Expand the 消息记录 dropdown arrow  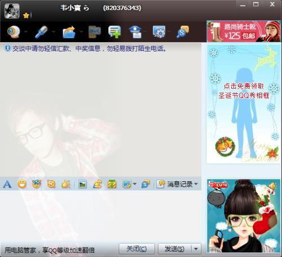pos(196,184)
